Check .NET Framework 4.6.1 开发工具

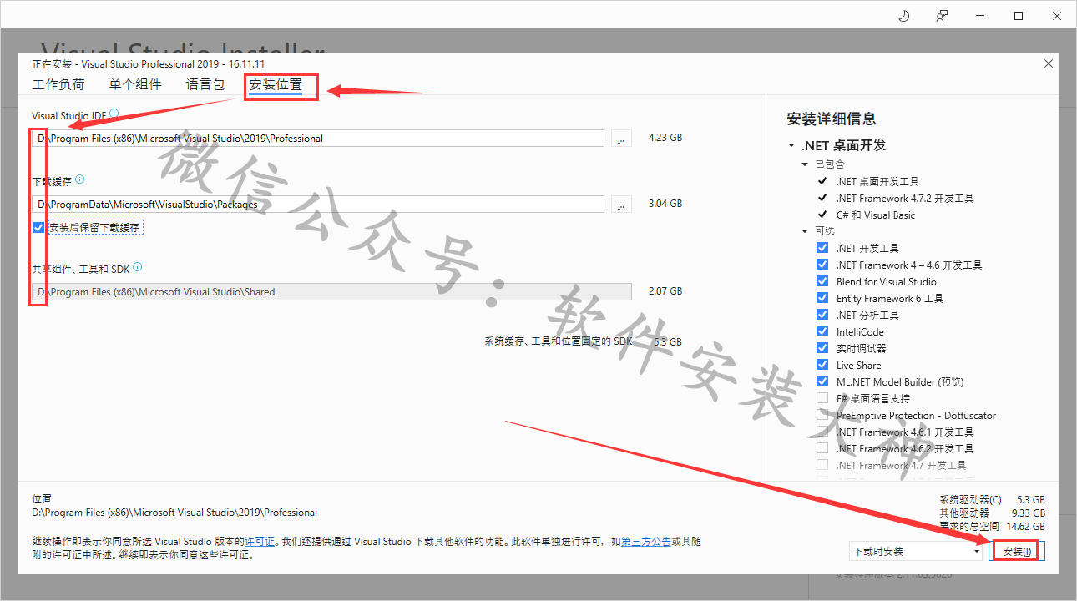822,432
